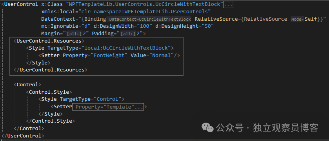Expand the collapsed Property="Template" setter region

[108, 107]
